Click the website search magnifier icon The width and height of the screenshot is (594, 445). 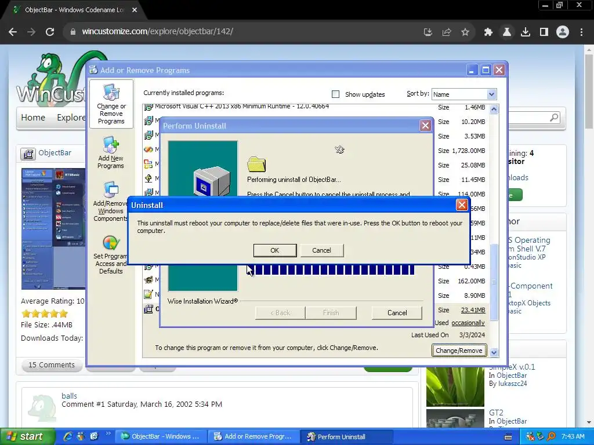point(554,118)
